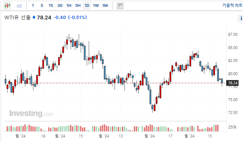
Task: Click the 80.00 price axis label
Action: 233,74
